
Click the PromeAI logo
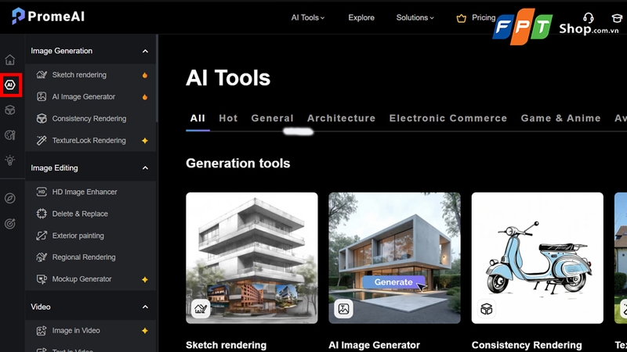pyautogui.click(x=48, y=16)
